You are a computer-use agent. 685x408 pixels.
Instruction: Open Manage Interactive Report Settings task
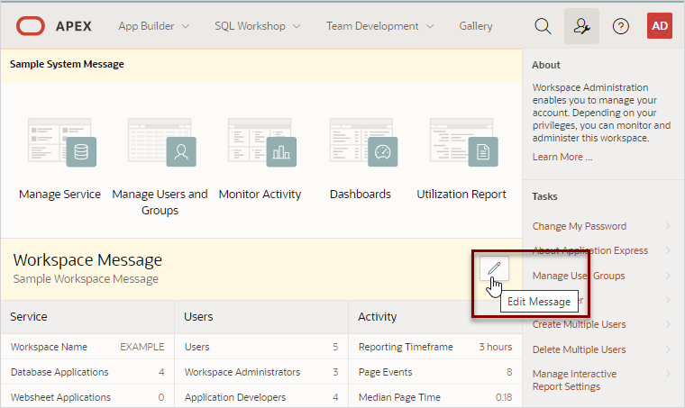[x=574, y=380]
